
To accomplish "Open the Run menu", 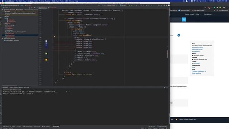I will pos(58,1).
